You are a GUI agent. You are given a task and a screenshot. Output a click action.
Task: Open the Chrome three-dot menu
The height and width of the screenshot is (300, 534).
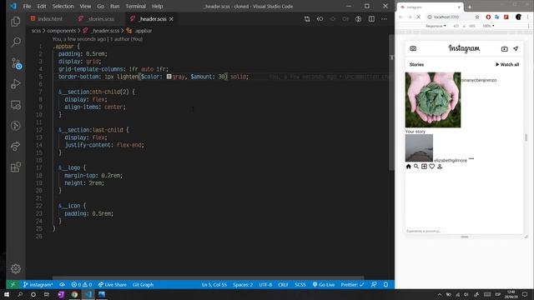[x=528, y=17]
